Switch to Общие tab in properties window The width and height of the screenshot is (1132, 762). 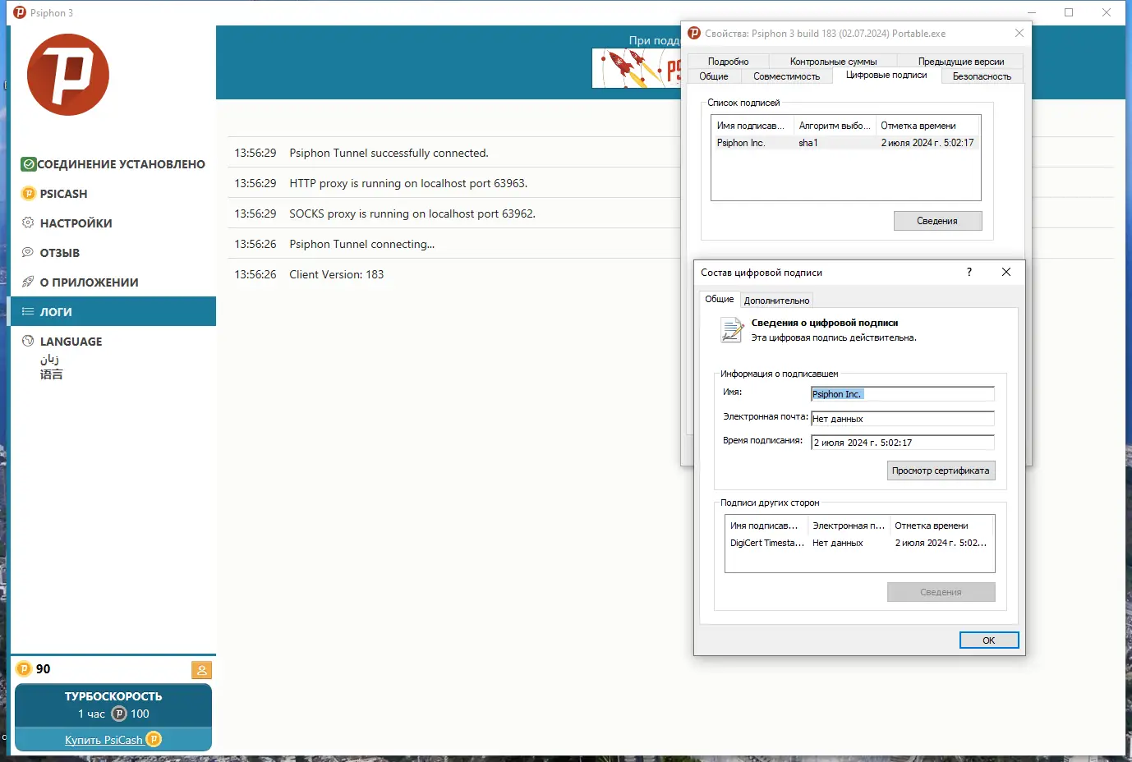point(714,76)
